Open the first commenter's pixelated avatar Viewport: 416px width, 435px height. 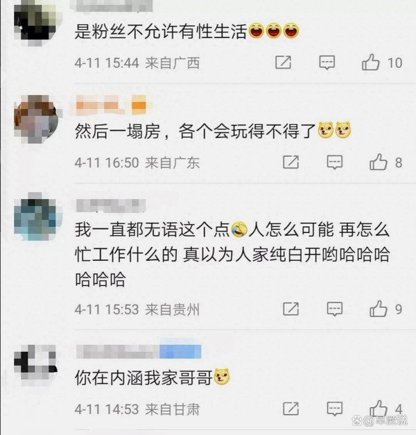[35, 22]
